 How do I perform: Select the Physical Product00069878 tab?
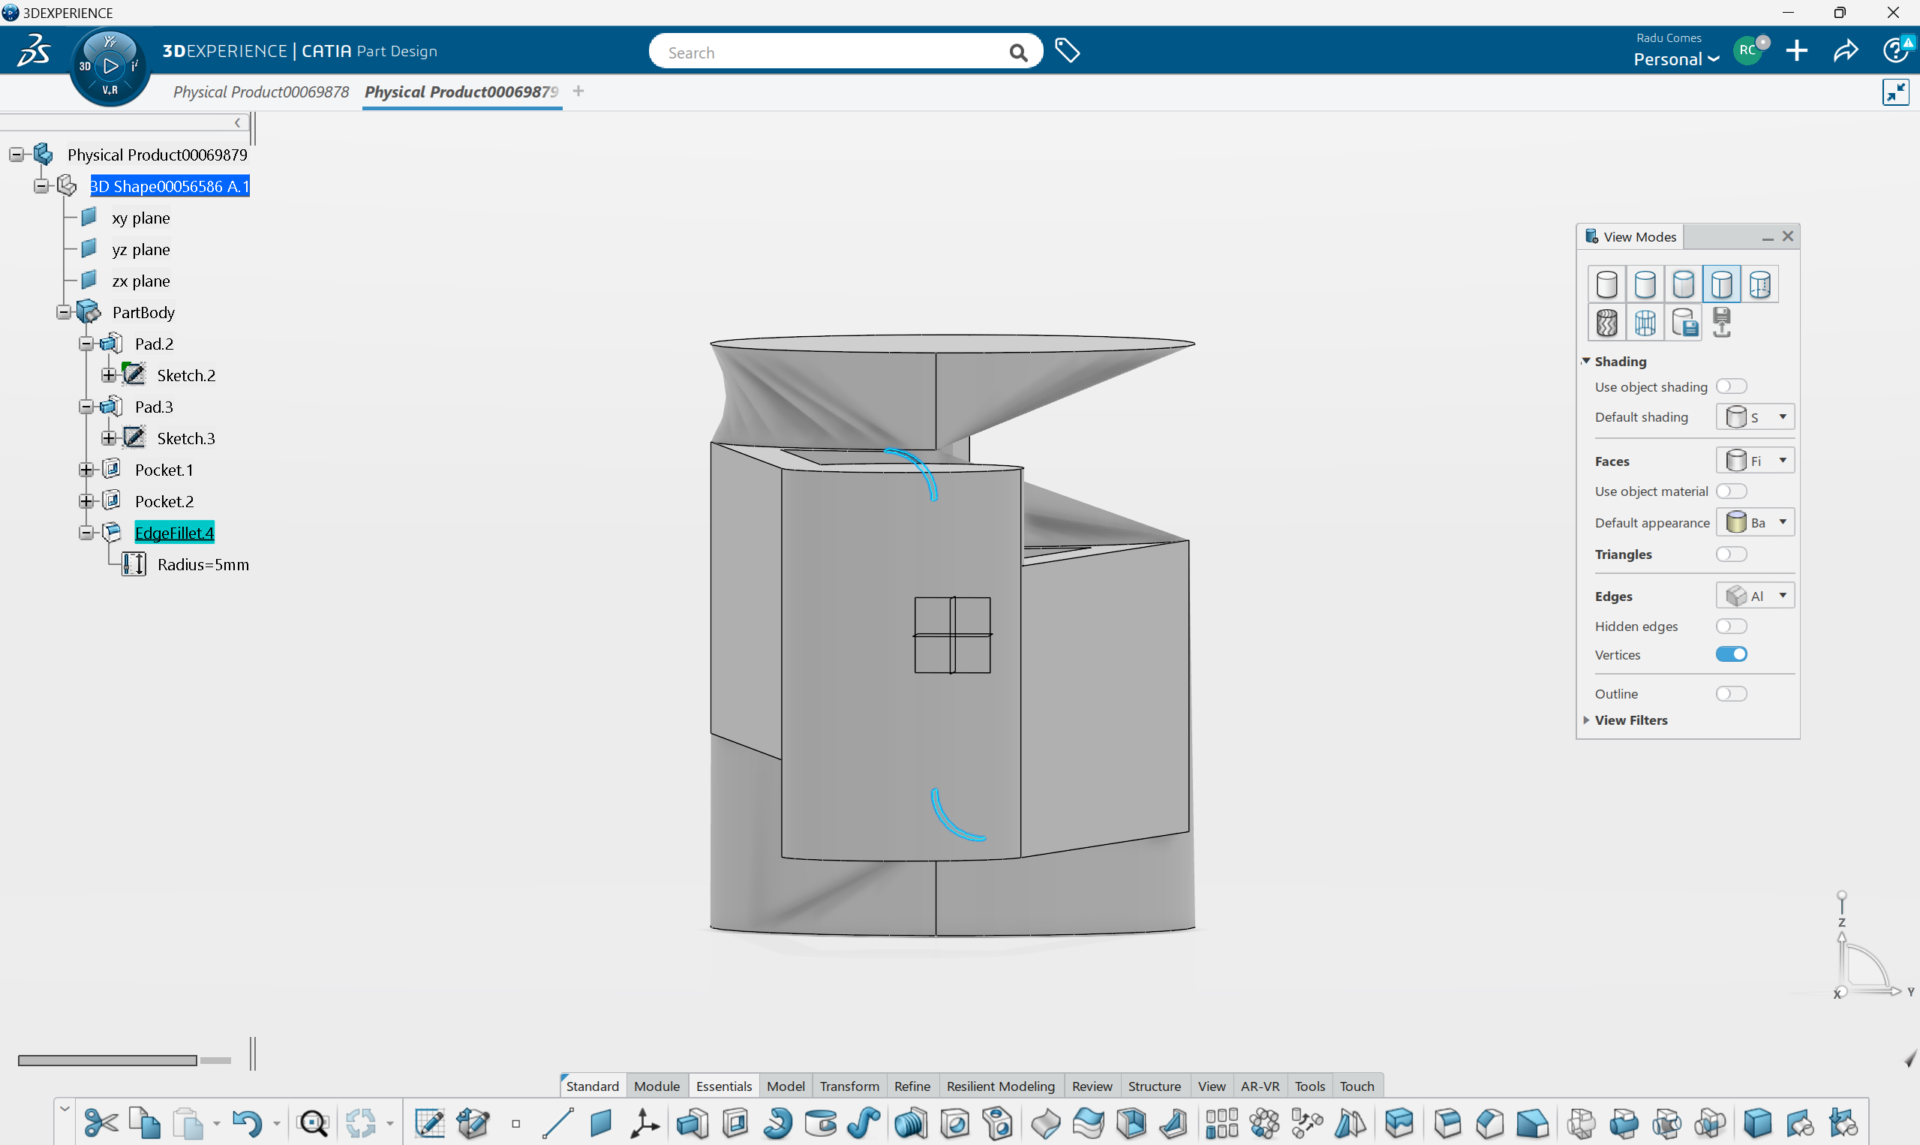(261, 92)
